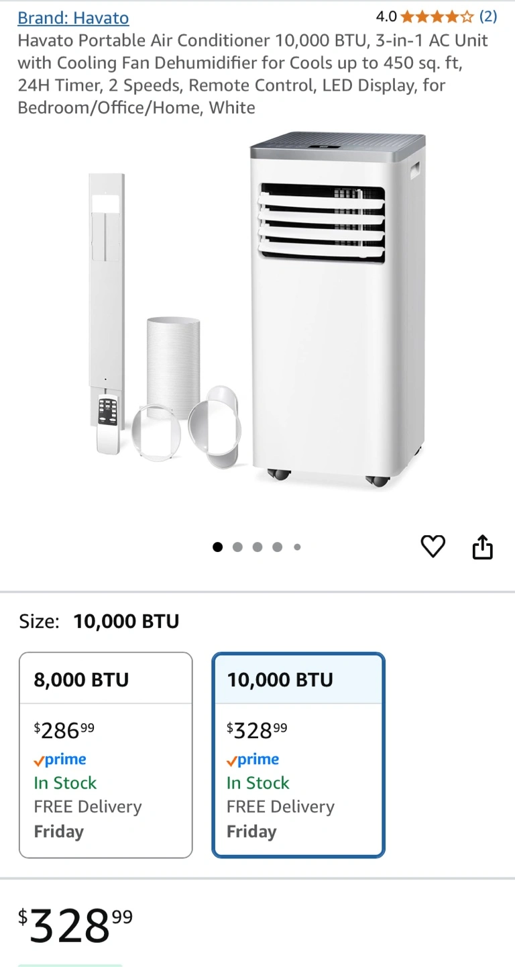Tap the heart wishlist icon
Screen dimensions: 515x967
click(433, 547)
